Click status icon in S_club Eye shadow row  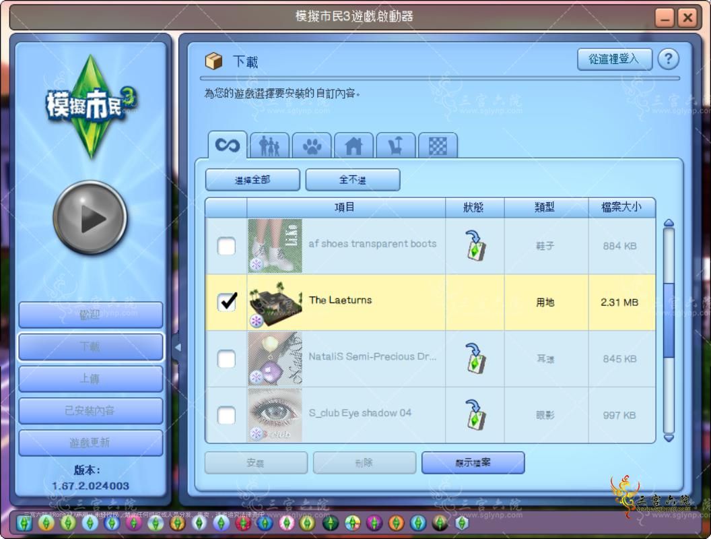coord(475,414)
